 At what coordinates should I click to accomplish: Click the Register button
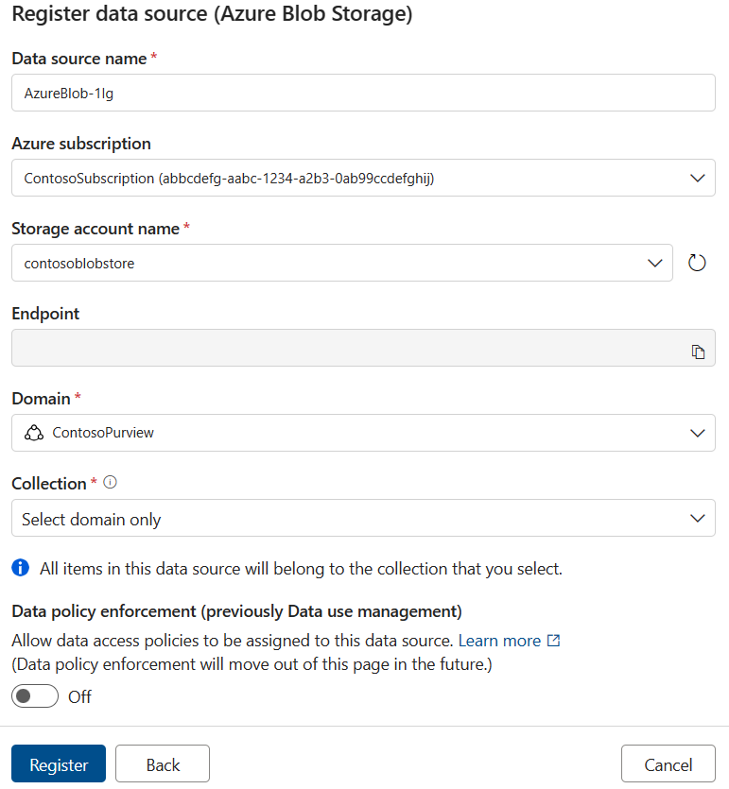(x=58, y=763)
